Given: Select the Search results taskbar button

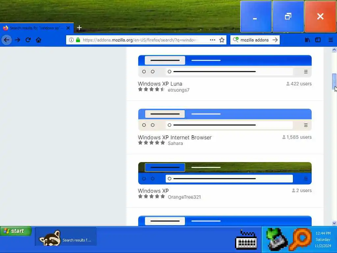Looking at the screenshot, I should (65, 237).
